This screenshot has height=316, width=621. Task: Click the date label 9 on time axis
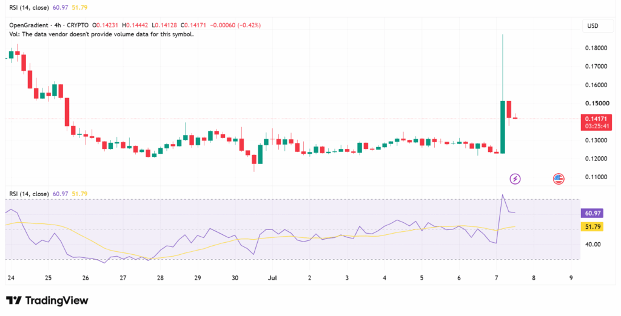tap(571, 277)
